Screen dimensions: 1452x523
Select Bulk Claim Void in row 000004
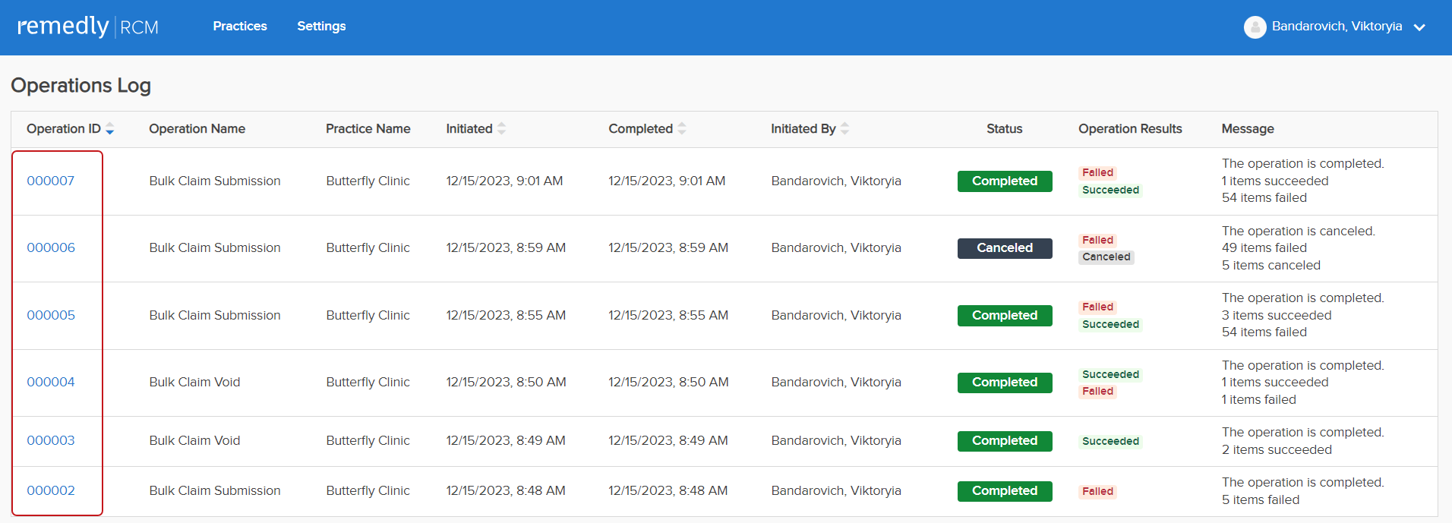point(194,382)
